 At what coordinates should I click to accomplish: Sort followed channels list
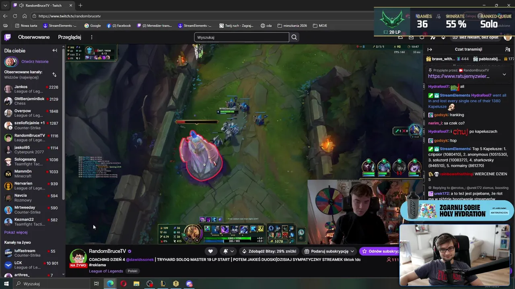pos(54,75)
